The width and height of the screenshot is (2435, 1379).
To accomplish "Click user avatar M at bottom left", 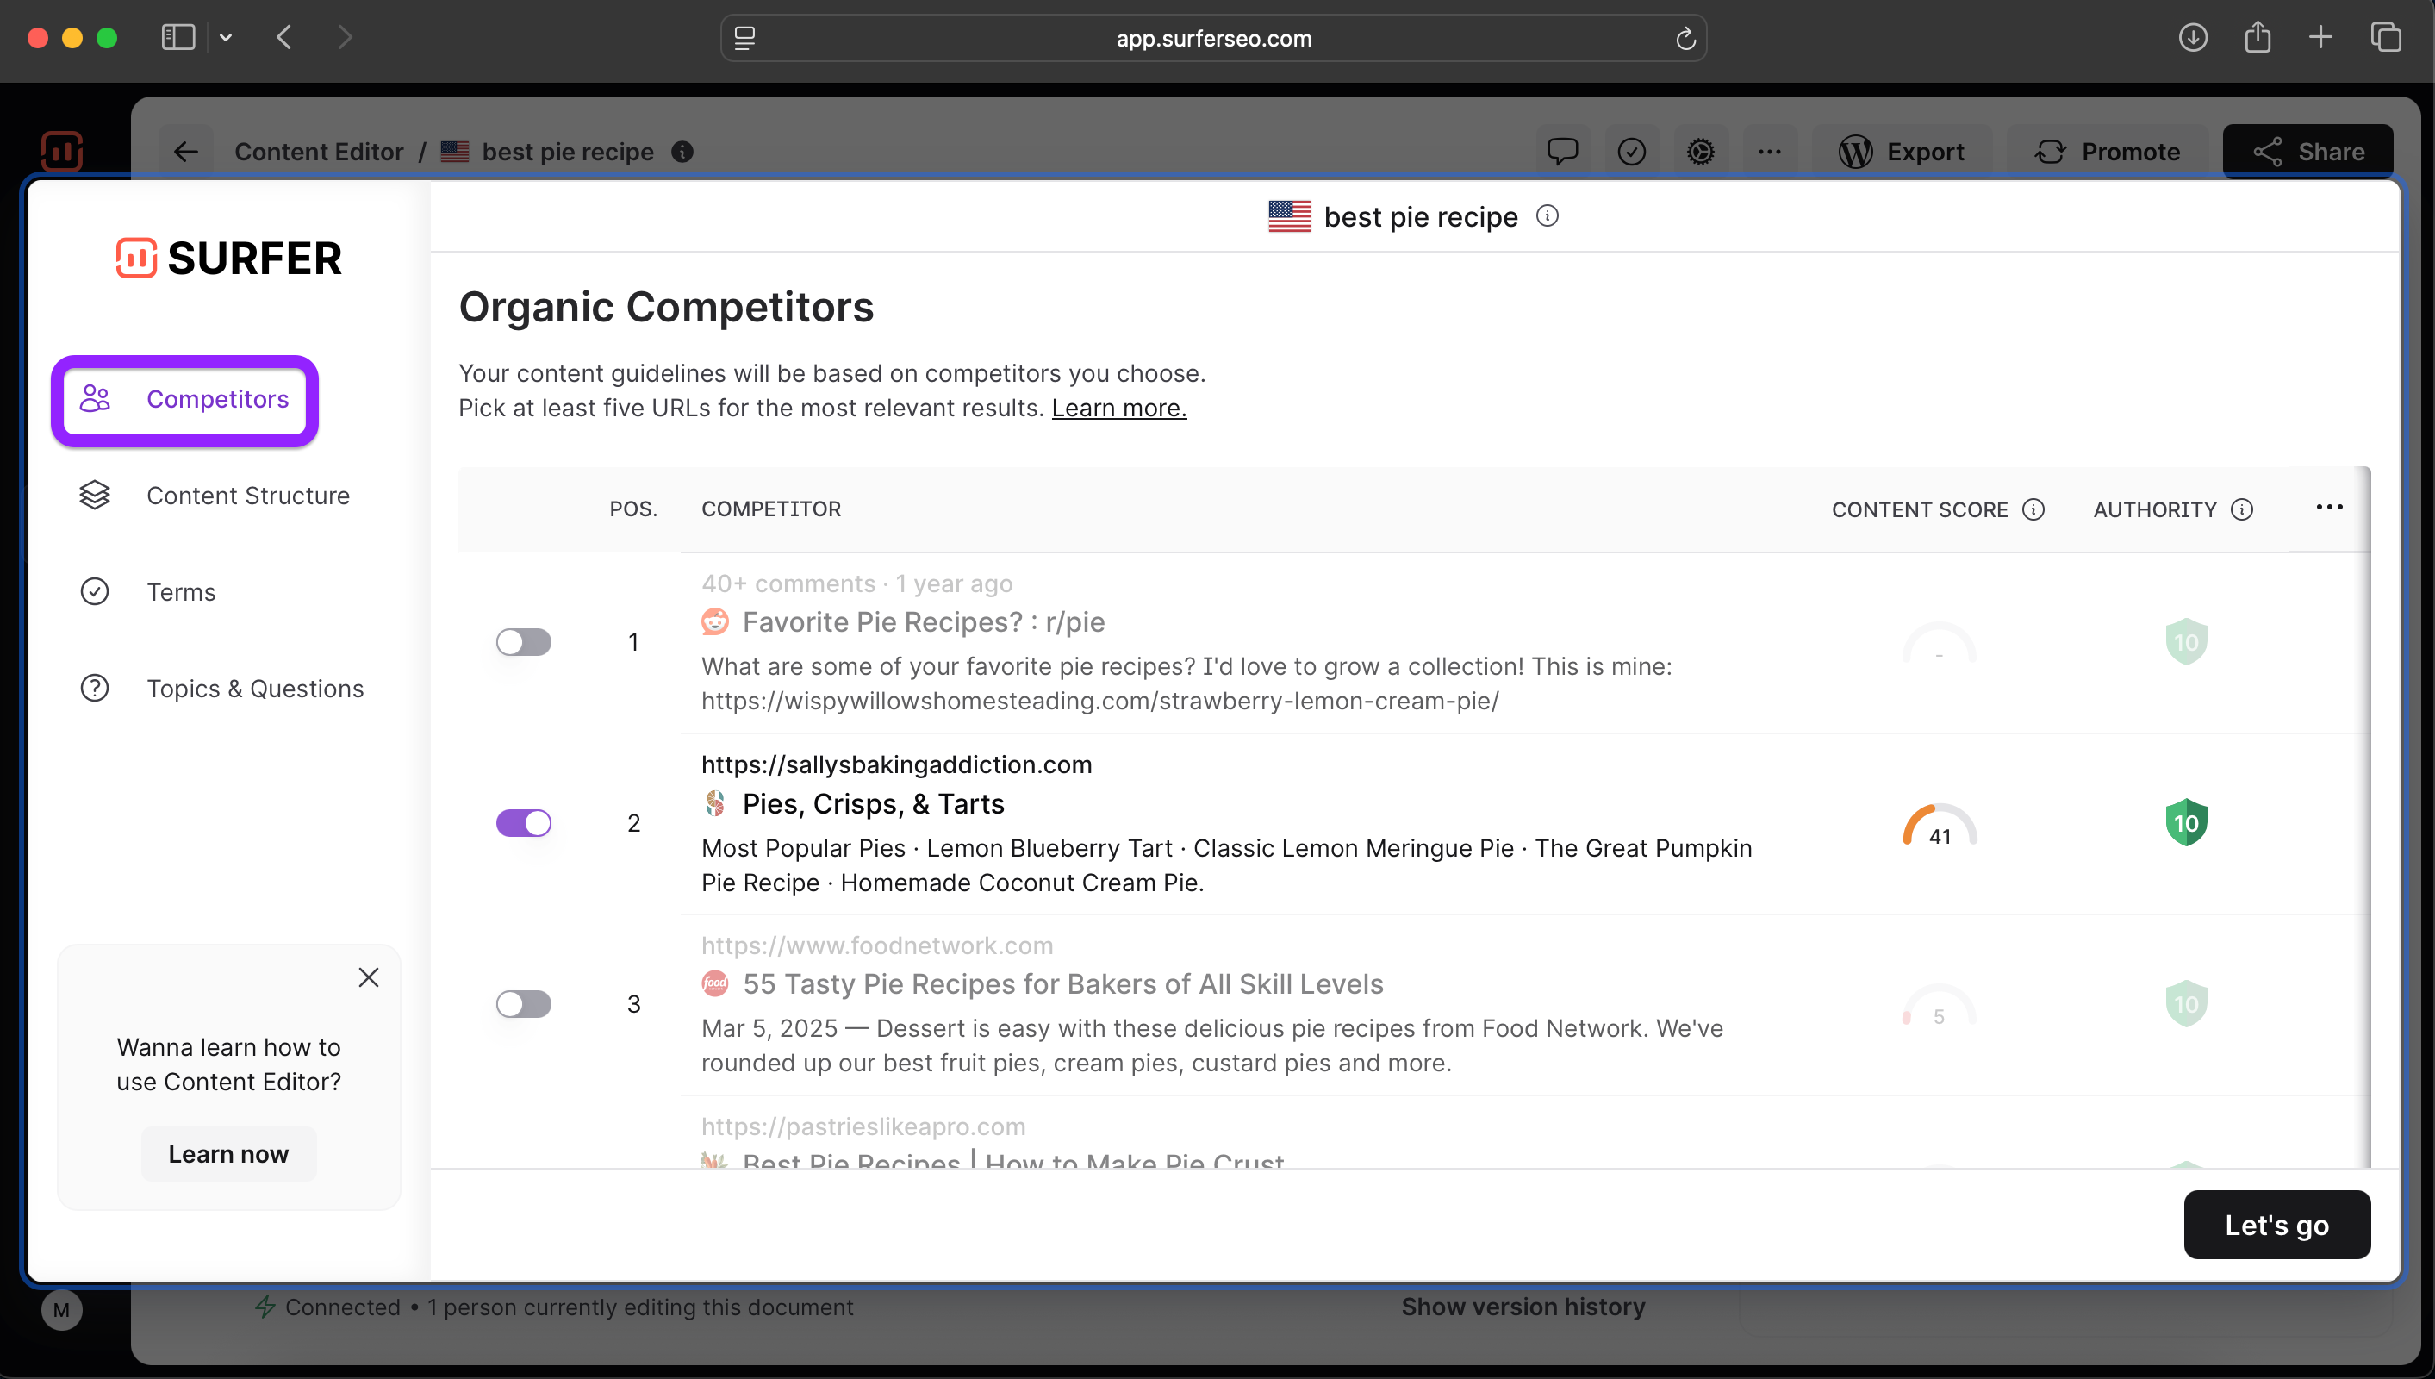I will [x=61, y=1310].
